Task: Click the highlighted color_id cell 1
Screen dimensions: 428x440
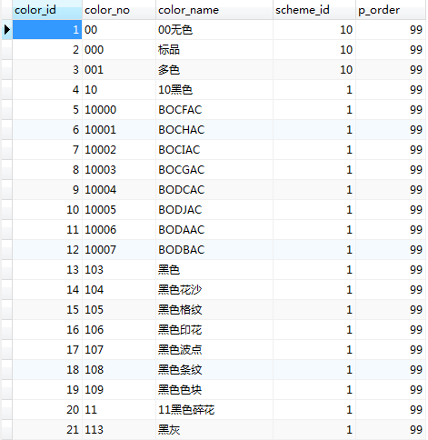Action: [47, 30]
